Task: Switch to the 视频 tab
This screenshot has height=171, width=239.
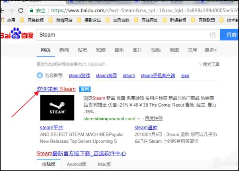Action: 156,50
